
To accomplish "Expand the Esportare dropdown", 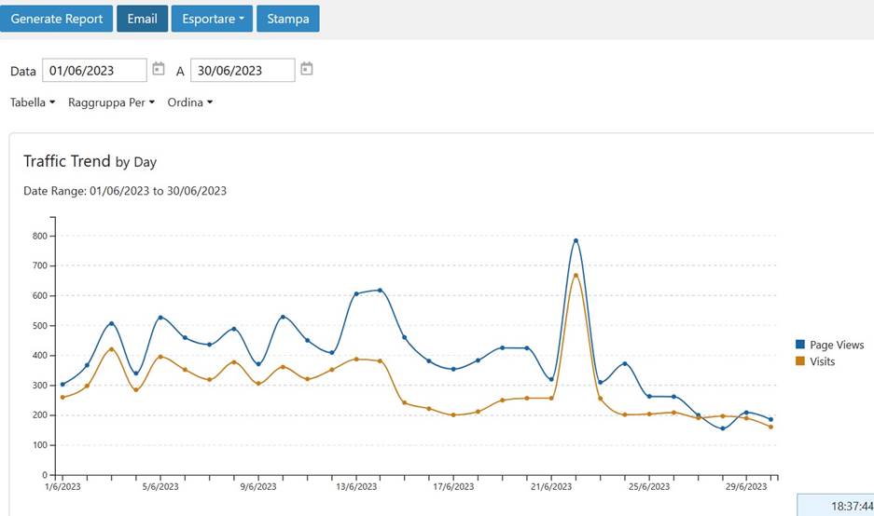I will [x=212, y=19].
